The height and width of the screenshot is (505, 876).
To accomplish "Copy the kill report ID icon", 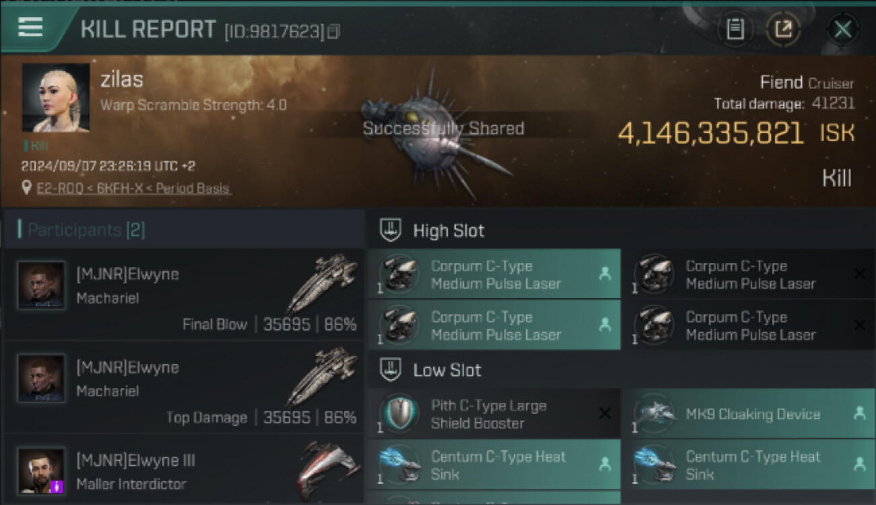I will [x=334, y=31].
